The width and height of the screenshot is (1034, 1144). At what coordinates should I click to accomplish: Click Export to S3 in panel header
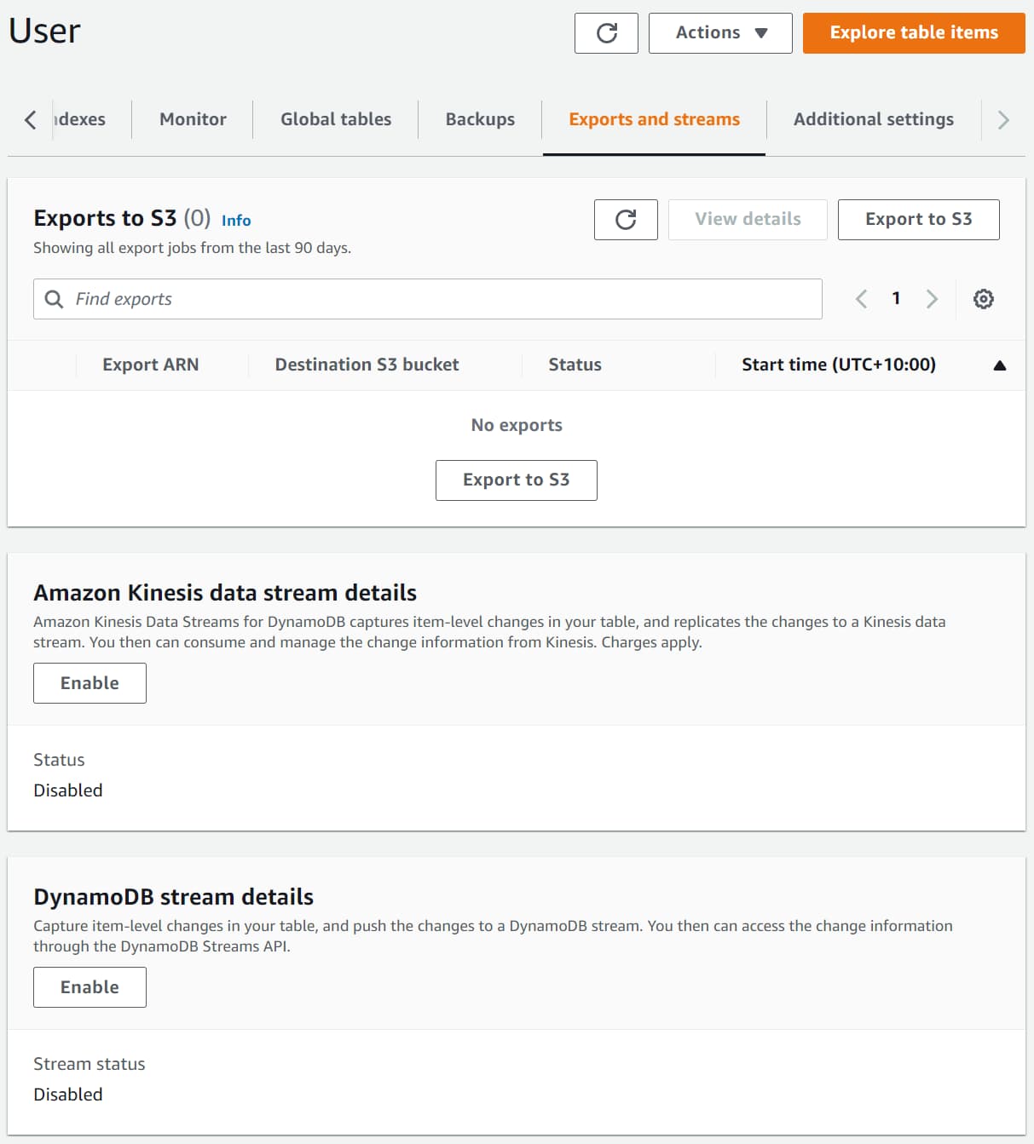coord(918,220)
